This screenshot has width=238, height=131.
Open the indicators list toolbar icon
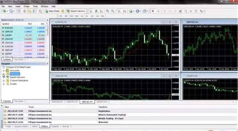pos(131,11)
